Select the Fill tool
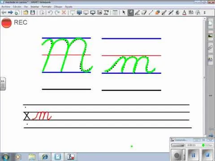 (177, 13)
